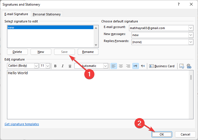
Task: Toggle bold formatting in signature editor
Action: pos(55,66)
